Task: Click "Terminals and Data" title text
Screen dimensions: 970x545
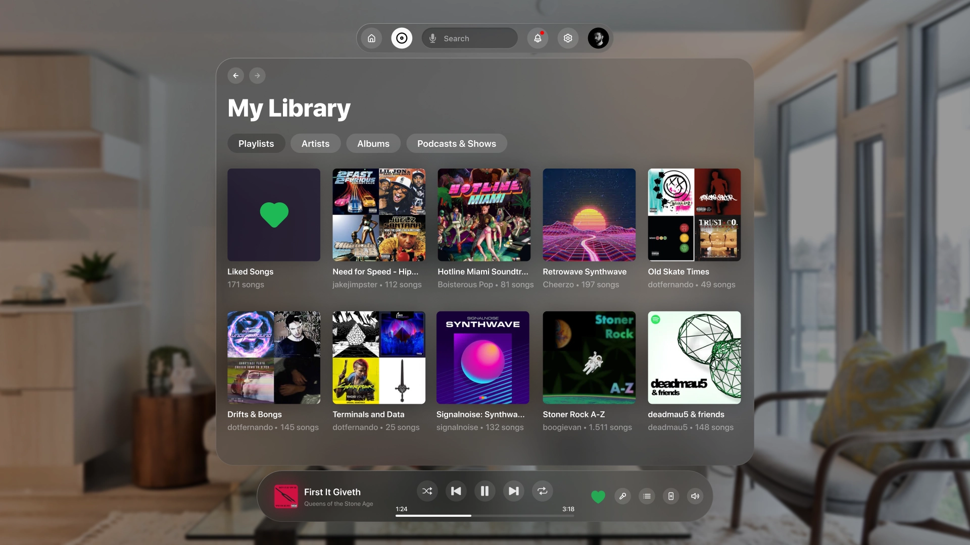Action: (368, 414)
